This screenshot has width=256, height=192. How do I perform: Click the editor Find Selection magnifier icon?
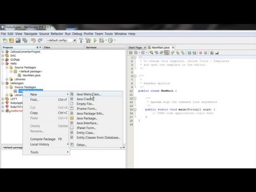point(152,53)
